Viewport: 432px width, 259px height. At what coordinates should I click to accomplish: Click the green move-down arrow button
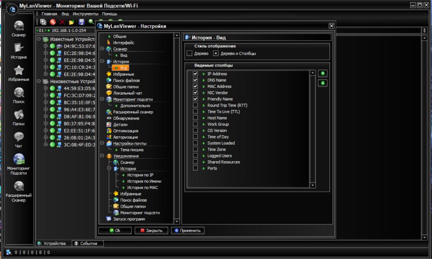click(322, 83)
